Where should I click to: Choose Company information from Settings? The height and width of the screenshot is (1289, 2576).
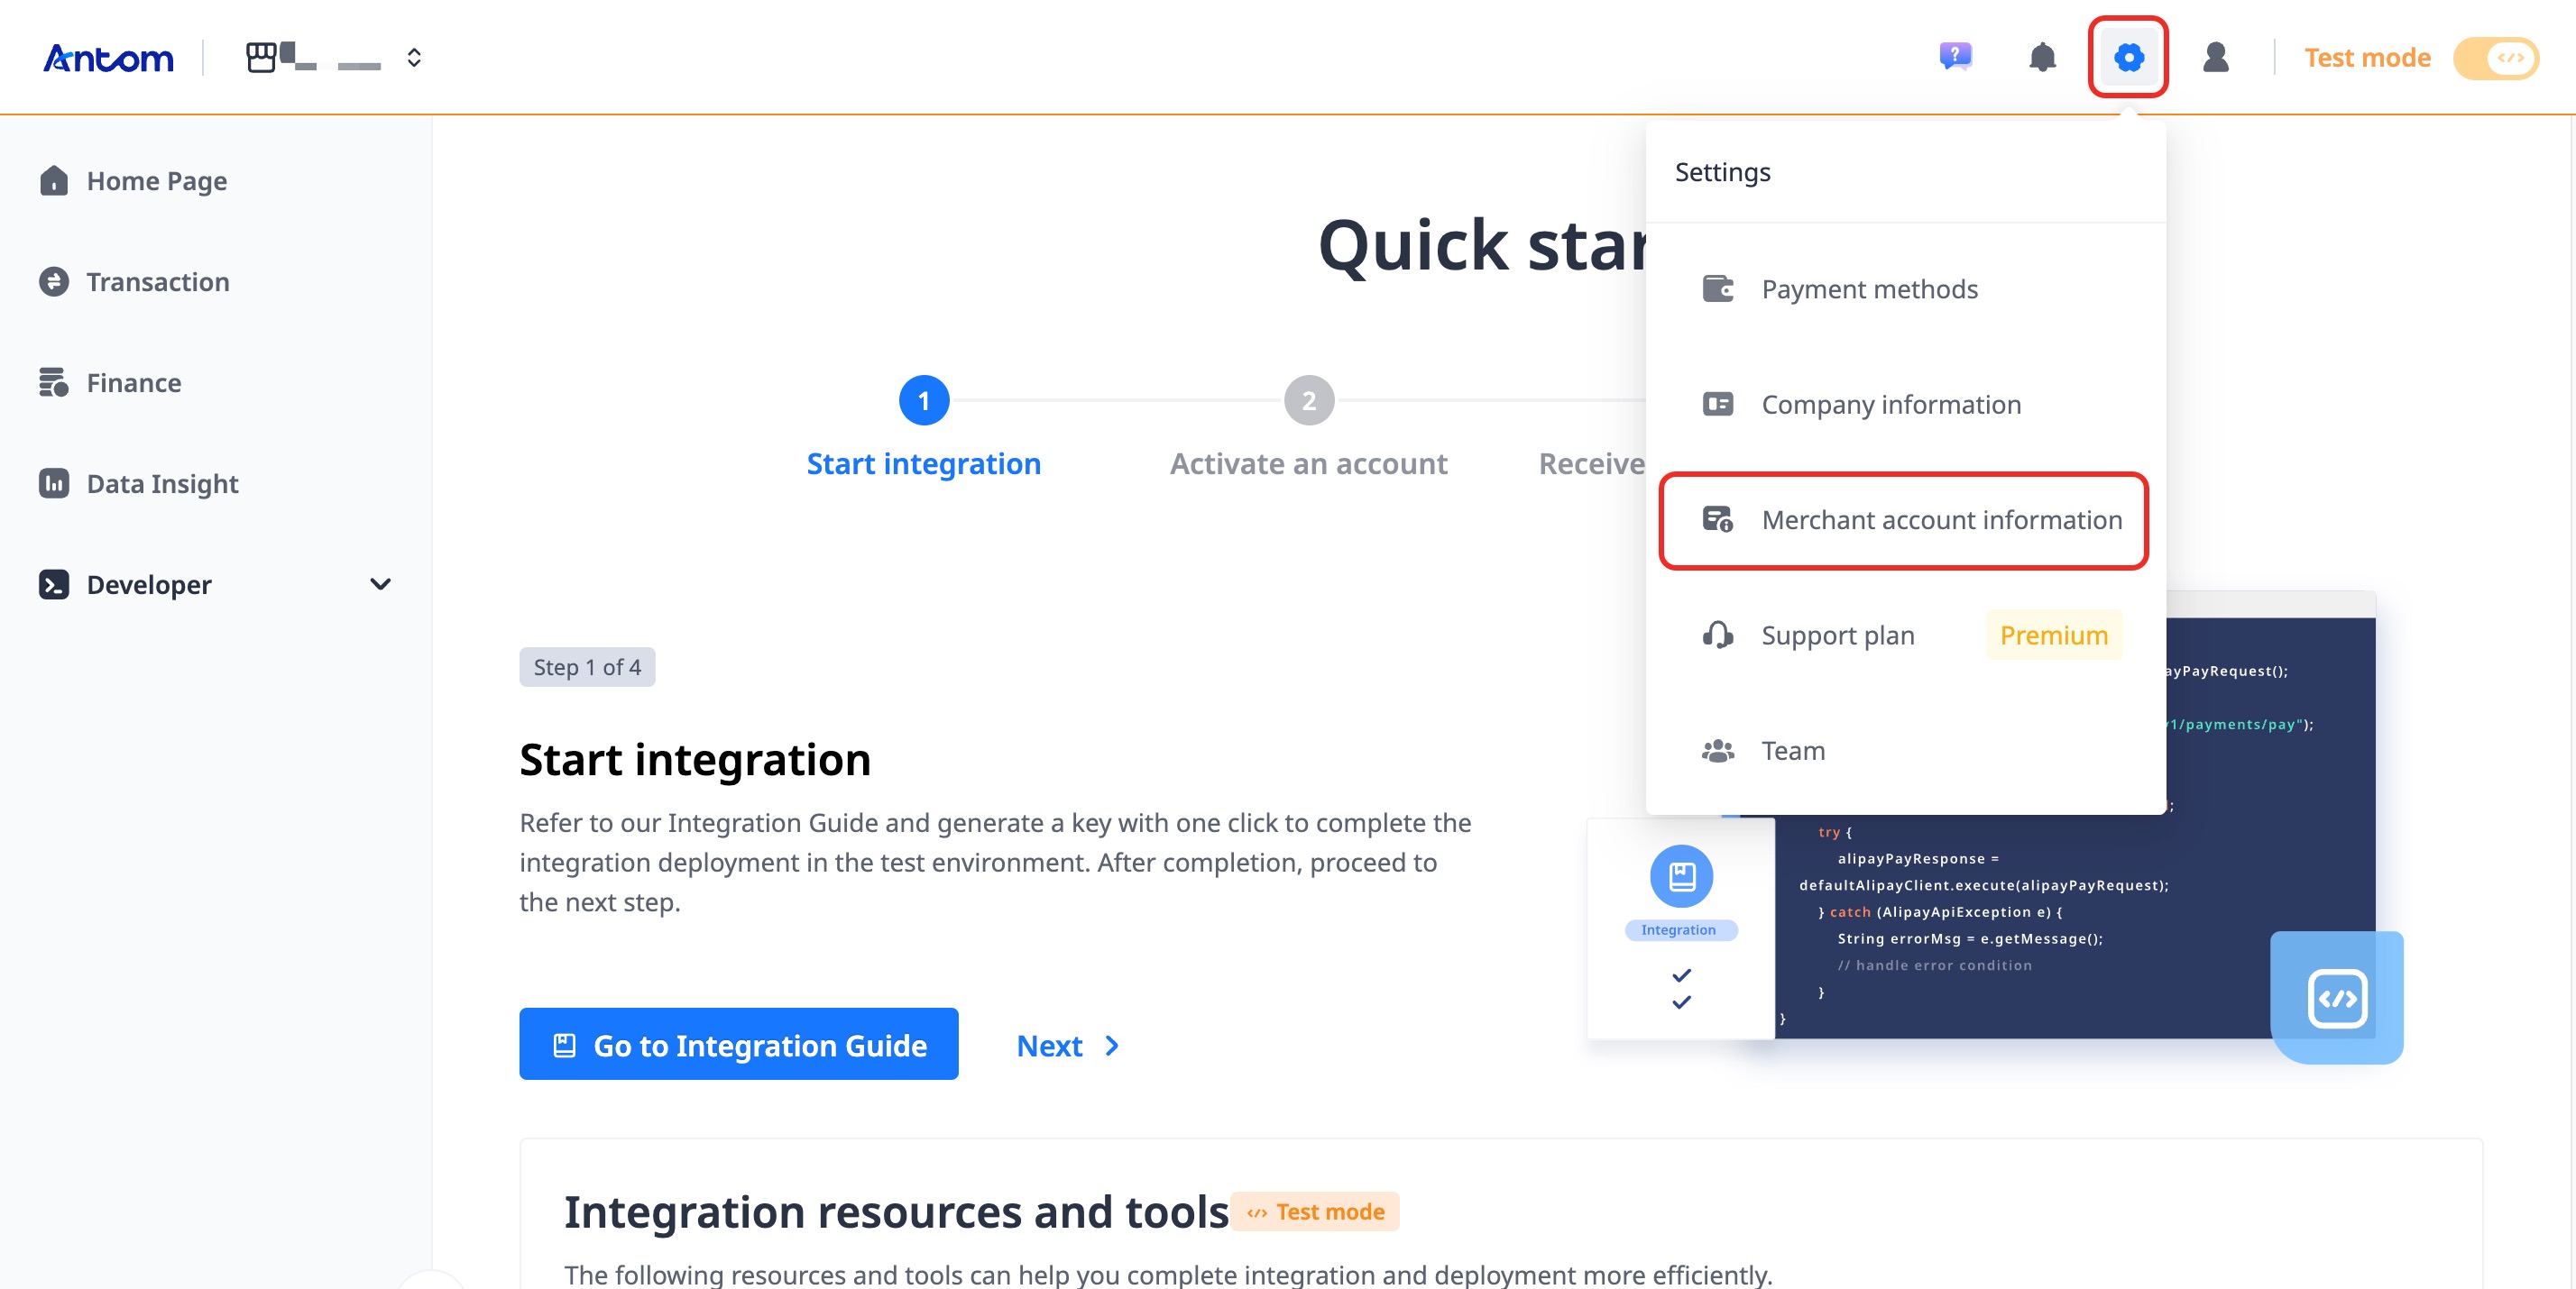pyautogui.click(x=1890, y=405)
